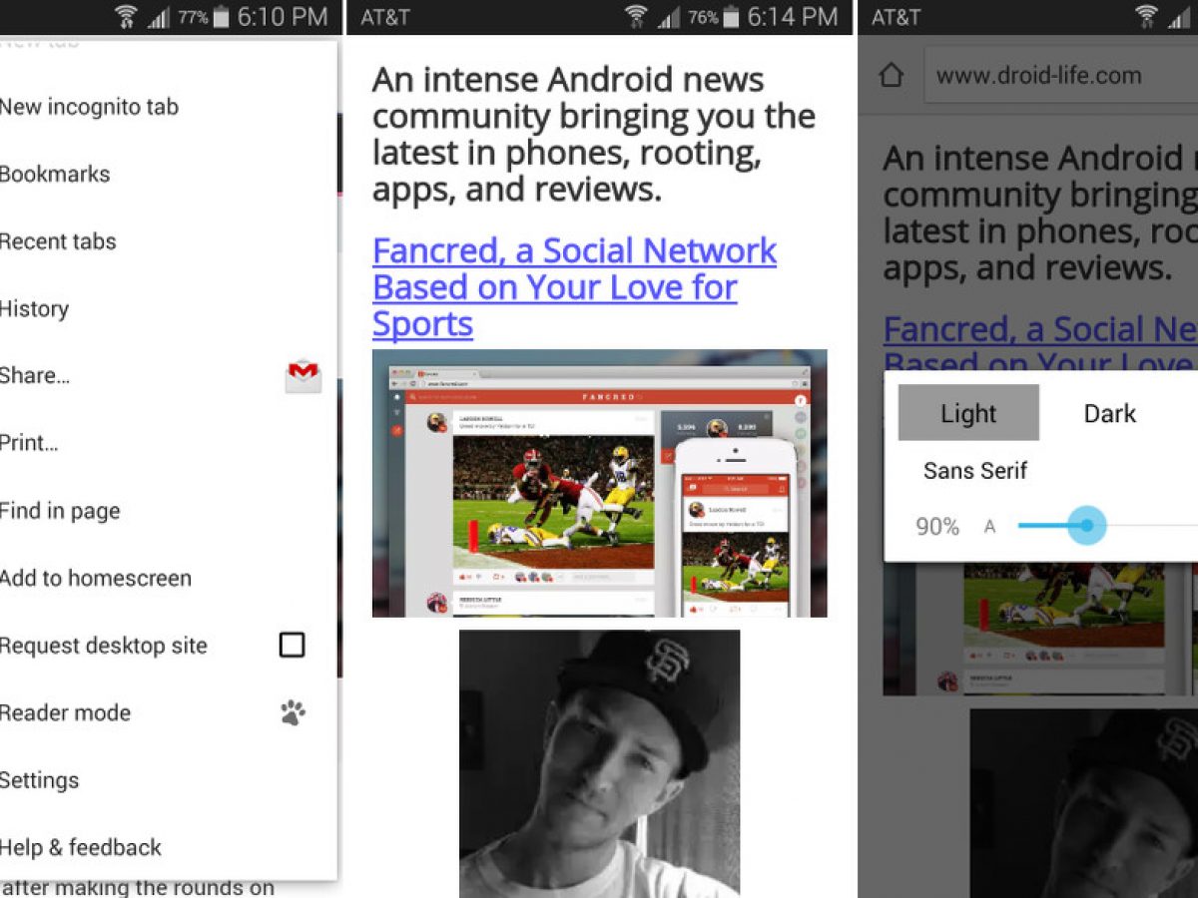The width and height of the screenshot is (1198, 898).
Task: Tap the Gmail icon beside Share
Action: point(303,376)
